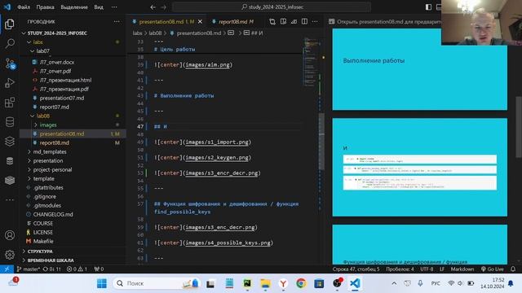Open Google Chrome from taskbar
Screen dimensions: 522x293
click(301, 283)
